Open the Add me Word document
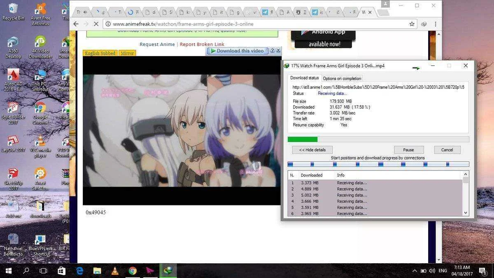This screenshot has width=494, height=278. point(13,209)
